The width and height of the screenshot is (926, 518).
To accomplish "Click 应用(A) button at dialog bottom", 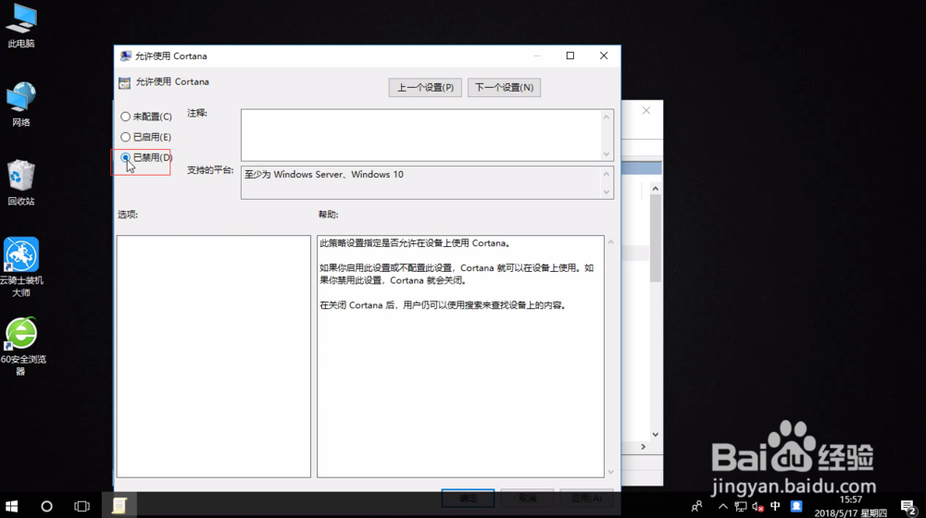I will [586, 499].
